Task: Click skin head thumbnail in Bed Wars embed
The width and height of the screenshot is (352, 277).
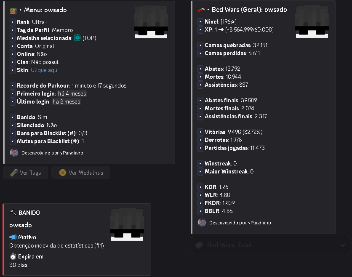Action: click(312, 21)
